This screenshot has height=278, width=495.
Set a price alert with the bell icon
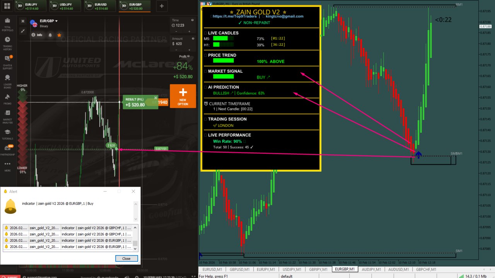[50, 35]
